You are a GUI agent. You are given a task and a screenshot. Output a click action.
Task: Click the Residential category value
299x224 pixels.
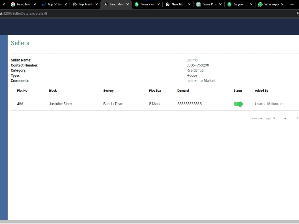click(x=196, y=70)
